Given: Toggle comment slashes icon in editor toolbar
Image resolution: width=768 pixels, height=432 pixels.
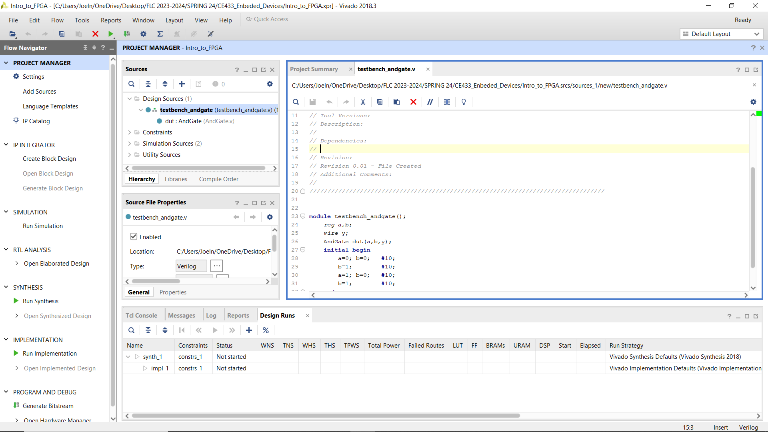Looking at the screenshot, I should pyautogui.click(x=430, y=102).
